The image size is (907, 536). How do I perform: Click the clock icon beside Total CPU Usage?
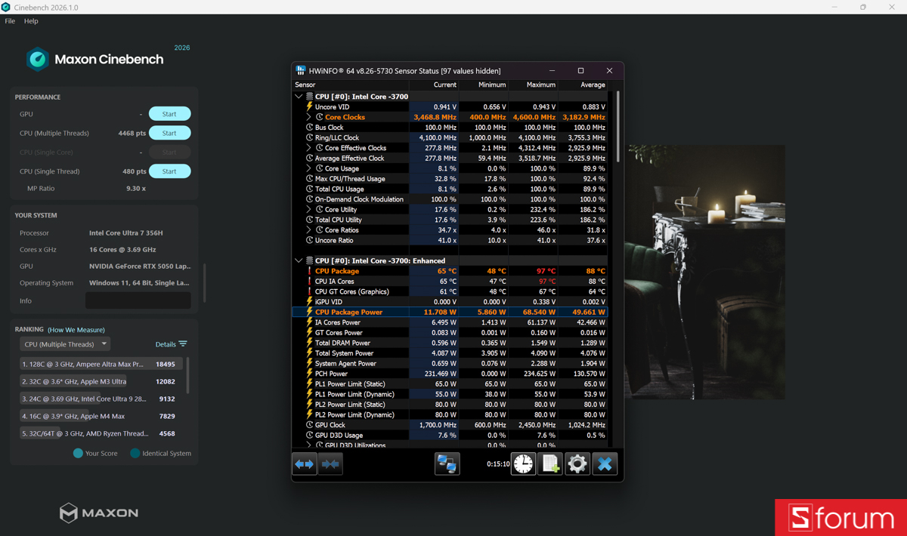[309, 189]
